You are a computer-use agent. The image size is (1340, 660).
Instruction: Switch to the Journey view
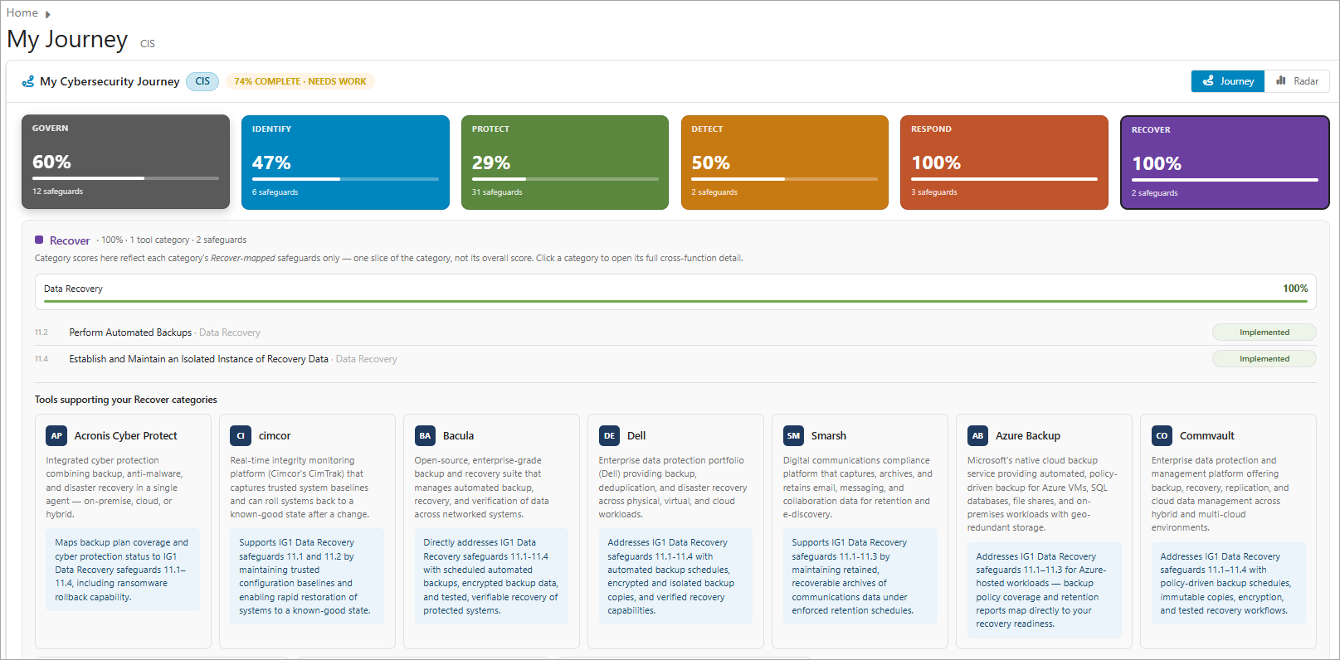(x=1228, y=81)
